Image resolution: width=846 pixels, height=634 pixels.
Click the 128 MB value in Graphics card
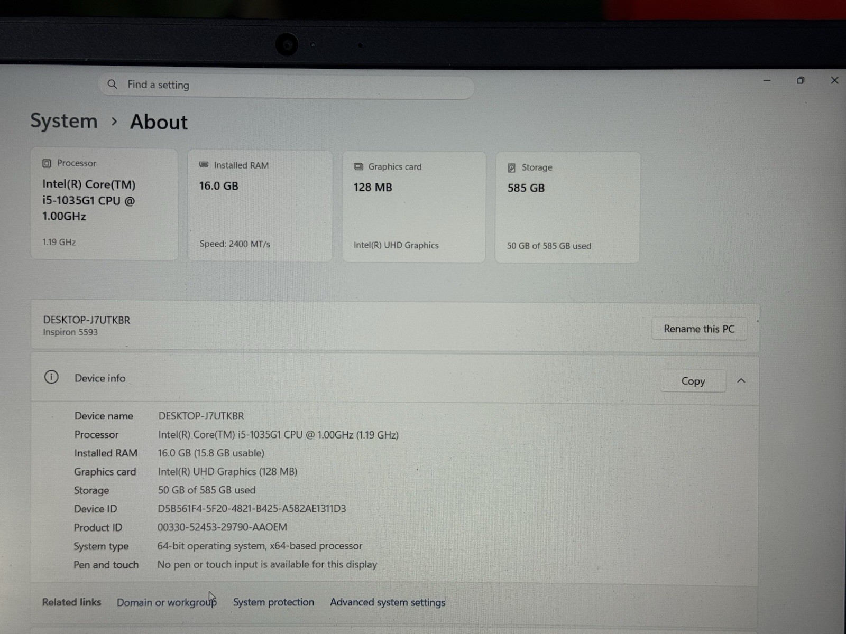point(373,188)
